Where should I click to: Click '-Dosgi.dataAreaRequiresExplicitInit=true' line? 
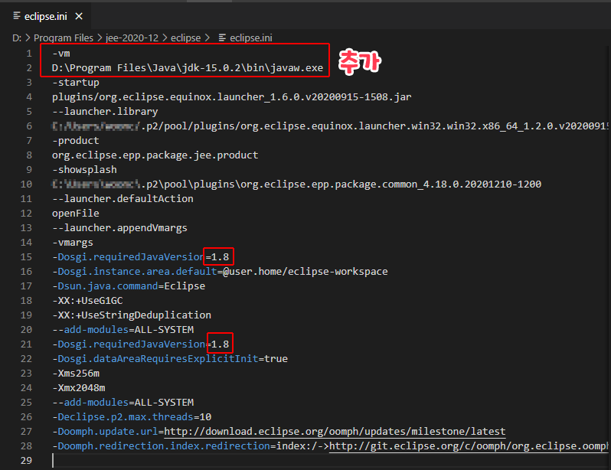[x=170, y=358]
